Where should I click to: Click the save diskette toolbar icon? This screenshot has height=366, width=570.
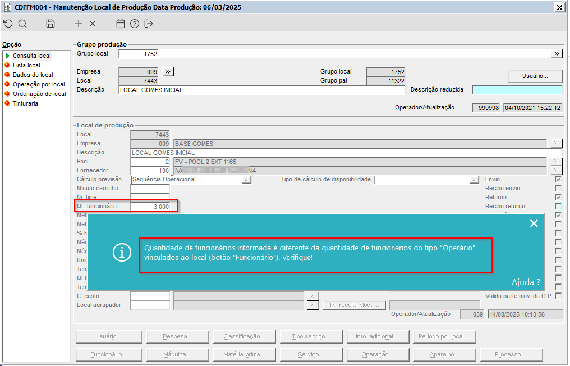[50, 24]
